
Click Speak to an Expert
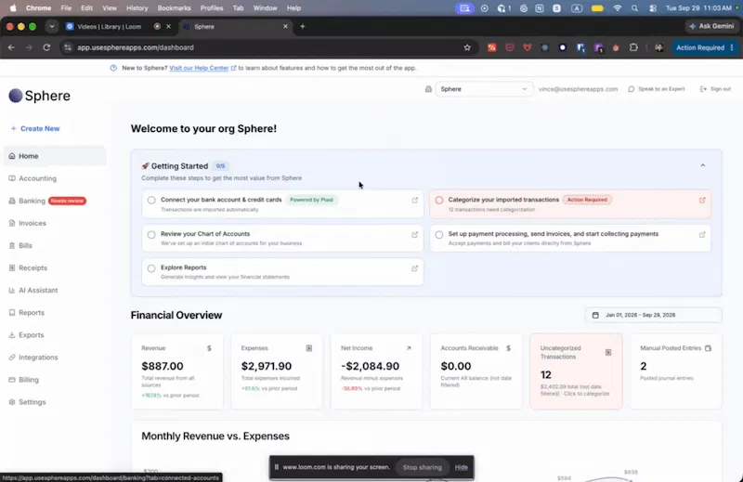[x=657, y=89]
